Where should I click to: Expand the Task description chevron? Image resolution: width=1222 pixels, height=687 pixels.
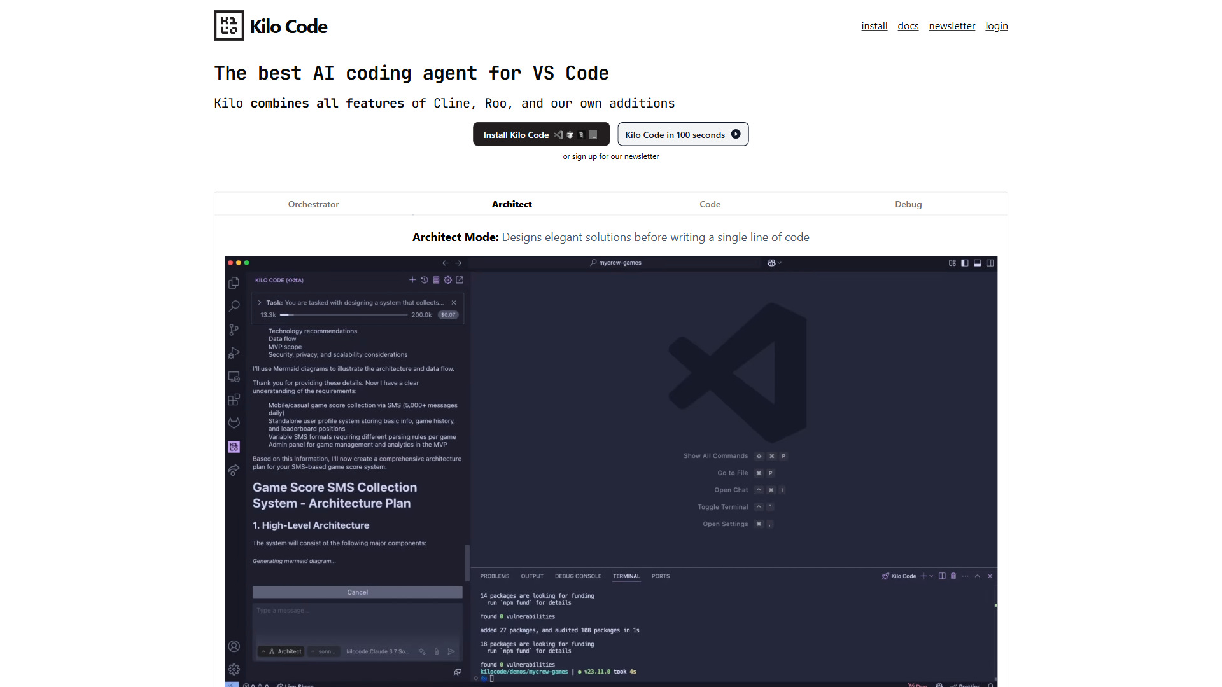coord(260,303)
